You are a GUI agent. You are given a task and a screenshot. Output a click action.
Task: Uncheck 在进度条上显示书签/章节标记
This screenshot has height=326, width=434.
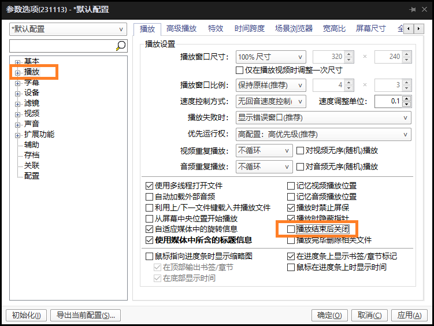(291, 257)
